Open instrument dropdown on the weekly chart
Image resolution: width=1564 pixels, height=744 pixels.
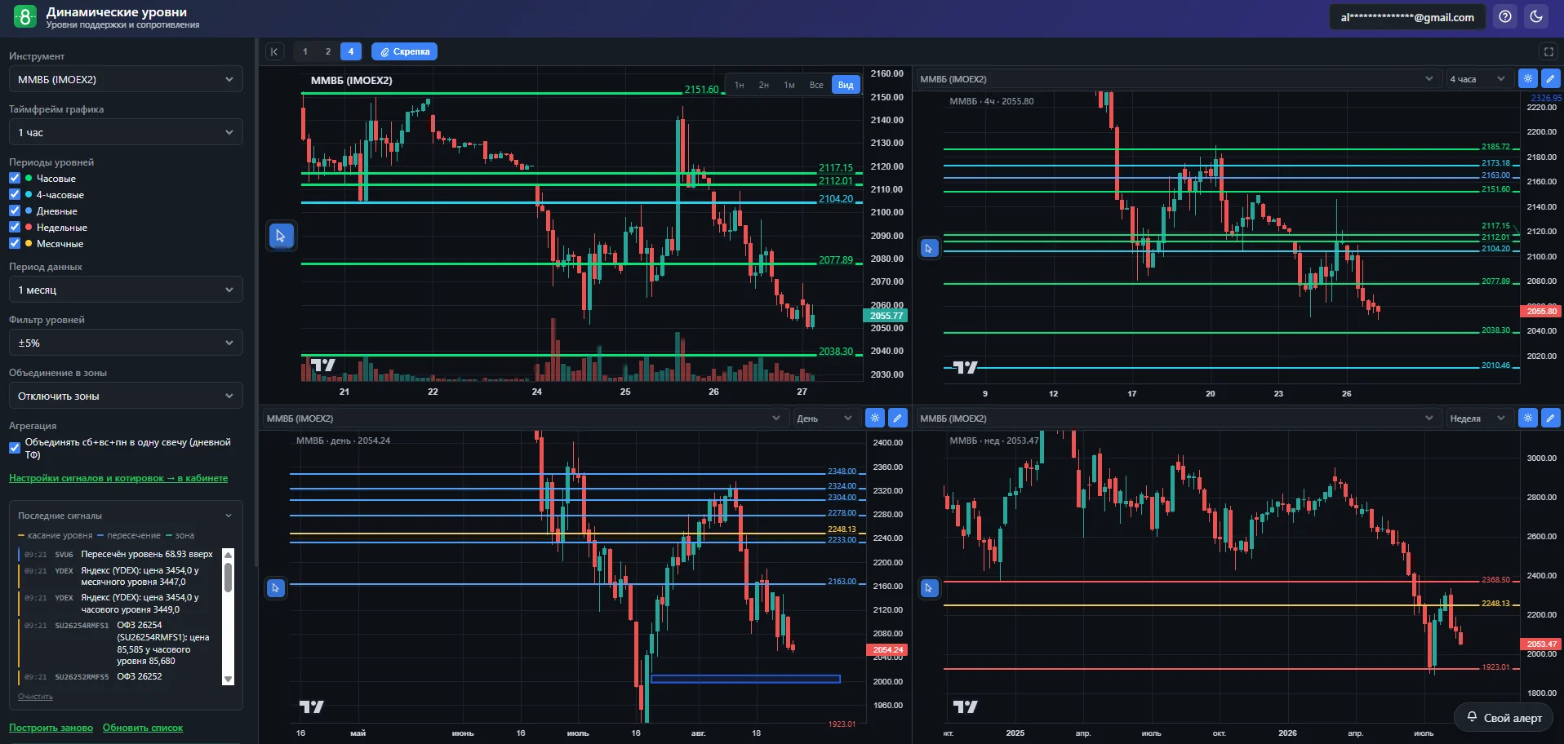[1177, 418]
